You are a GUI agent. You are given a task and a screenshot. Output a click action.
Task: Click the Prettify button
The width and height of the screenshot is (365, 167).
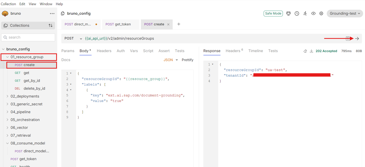click(x=188, y=60)
